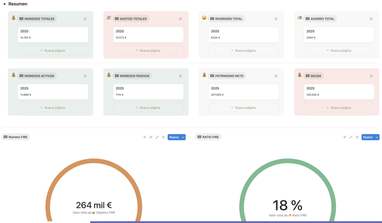Viewport: 382px width, 223px height.
Task: Open the 2025 entry showing 100.000 €
Action: pyautogui.click(x=339, y=92)
